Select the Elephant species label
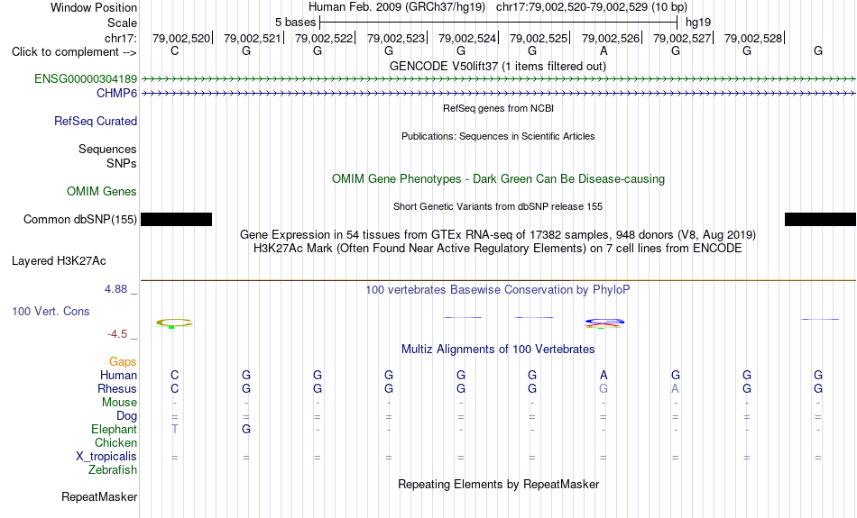The image size is (857, 518). click(114, 430)
